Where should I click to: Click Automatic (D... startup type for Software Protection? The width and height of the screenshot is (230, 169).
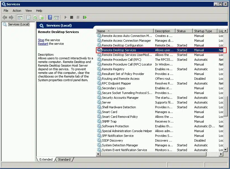(205, 126)
